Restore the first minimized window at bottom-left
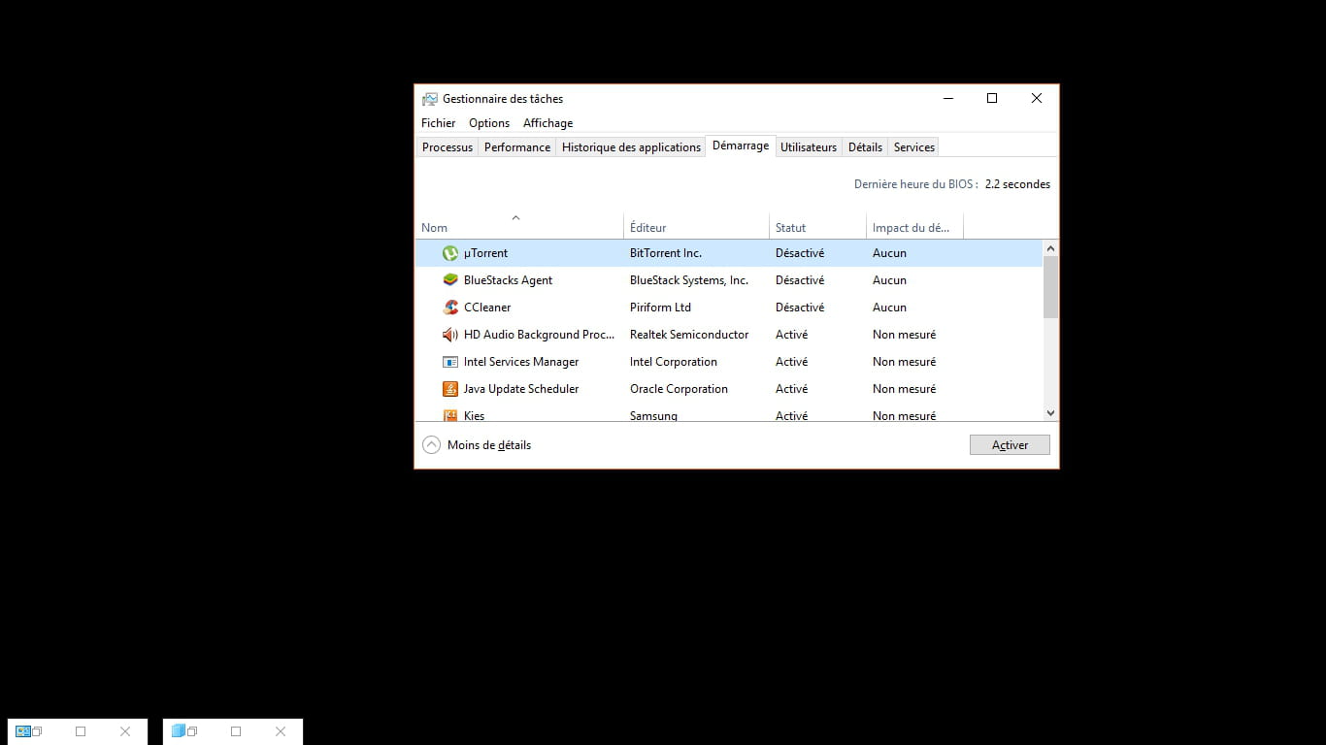Image resolution: width=1326 pixels, height=745 pixels. 37,731
